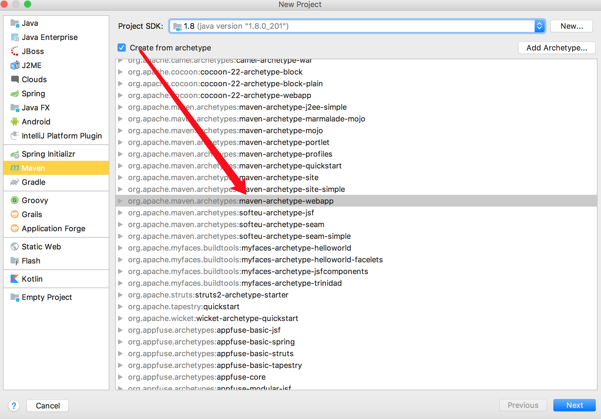Select cocoon-22-archetype-block-plain row
The width and height of the screenshot is (601, 419).
[356, 83]
